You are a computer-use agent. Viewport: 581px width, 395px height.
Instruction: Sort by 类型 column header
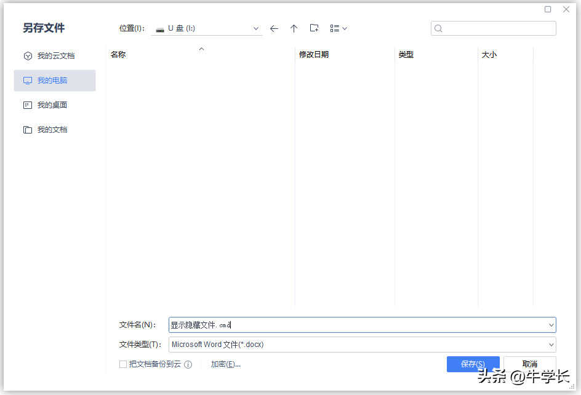(x=406, y=55)
